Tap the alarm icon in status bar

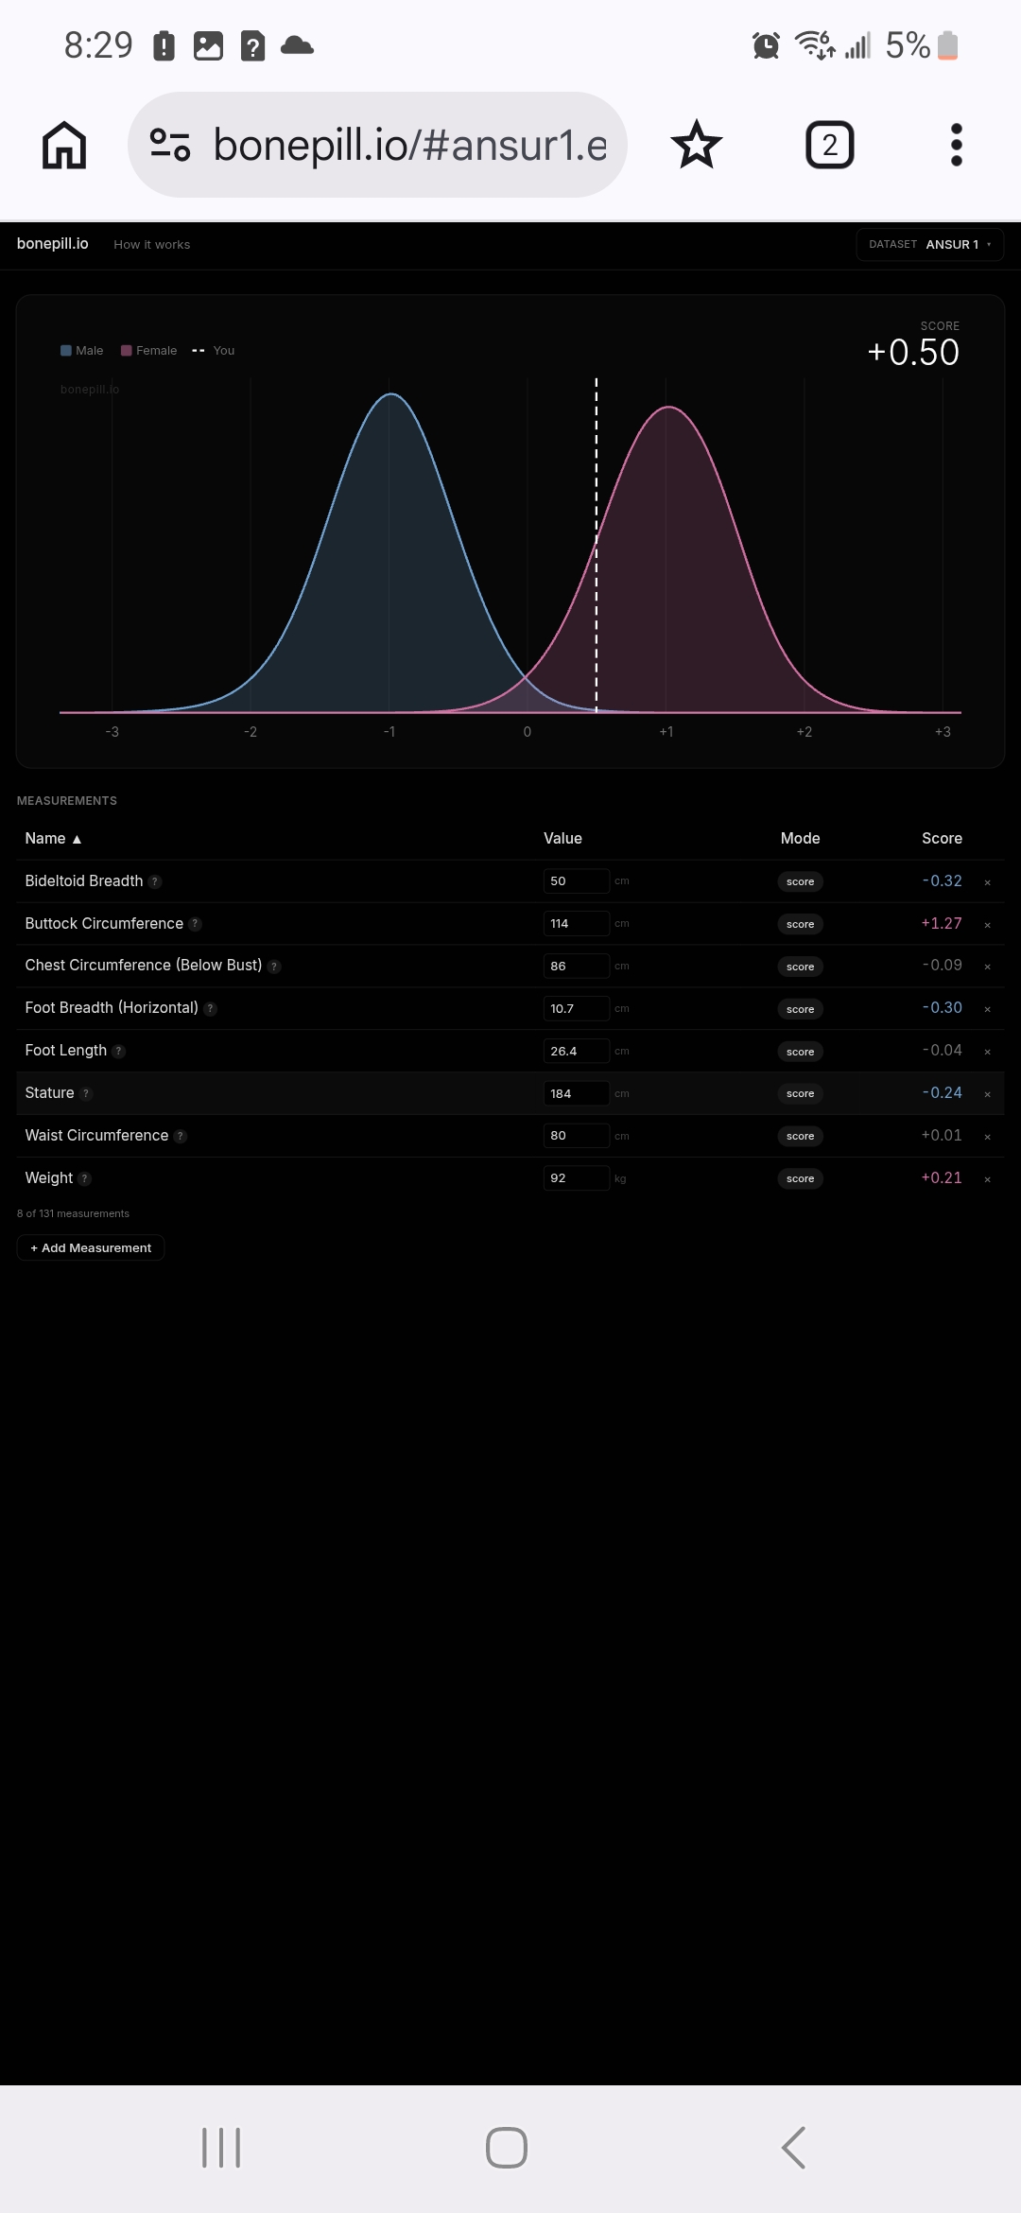point(766,45)
